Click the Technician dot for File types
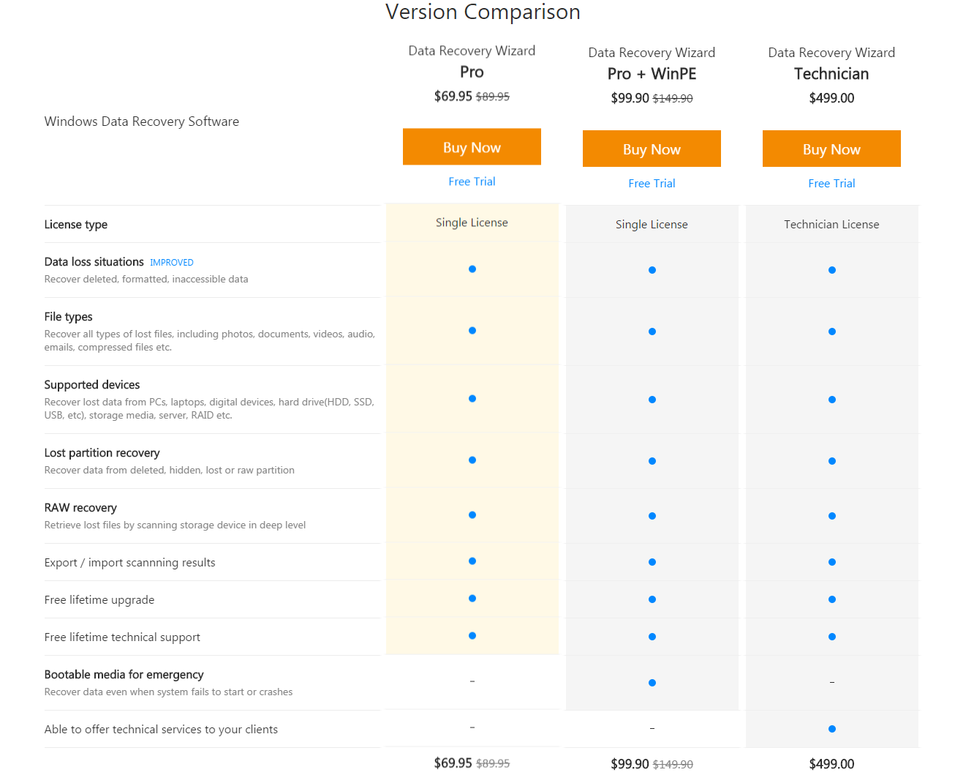The width and height of the screenshot is (955, 775). coord(832,332)
